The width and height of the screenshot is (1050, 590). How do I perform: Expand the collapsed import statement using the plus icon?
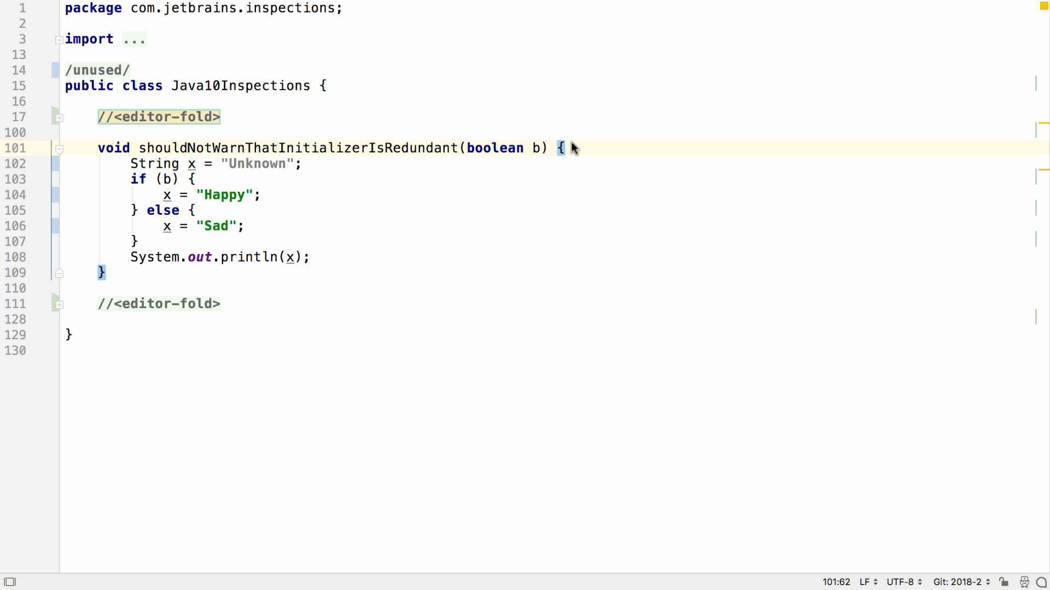coord(59,39)
